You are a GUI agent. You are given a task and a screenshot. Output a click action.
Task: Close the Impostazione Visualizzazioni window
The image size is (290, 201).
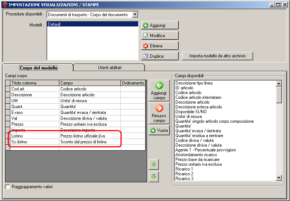(284, 5)
